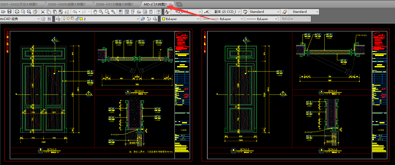Viewport: 395px width, 165px height.
Task: Click the Plot printer icon
Action: [x=17, y=12]
